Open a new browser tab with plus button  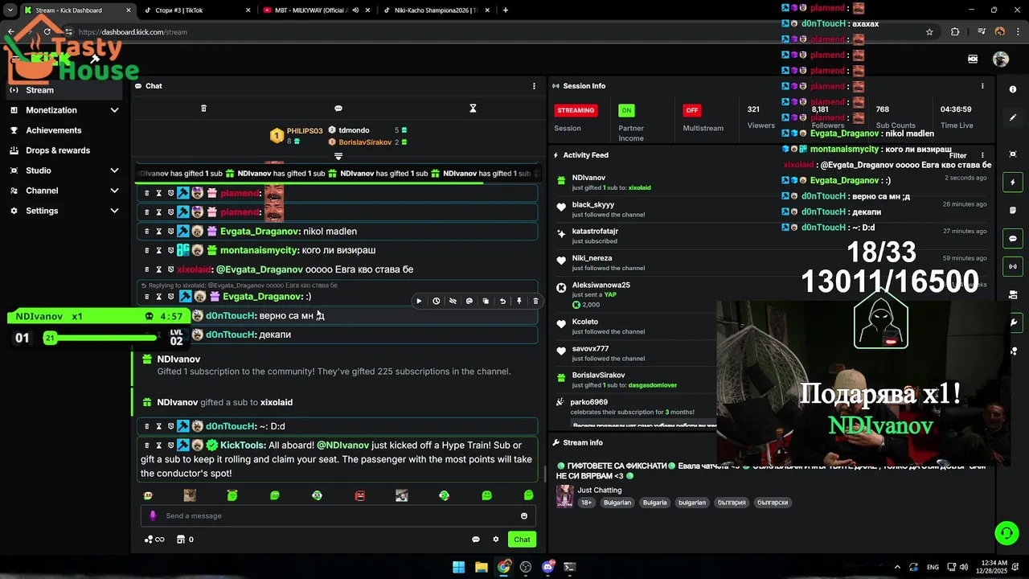tap(505, 10)
